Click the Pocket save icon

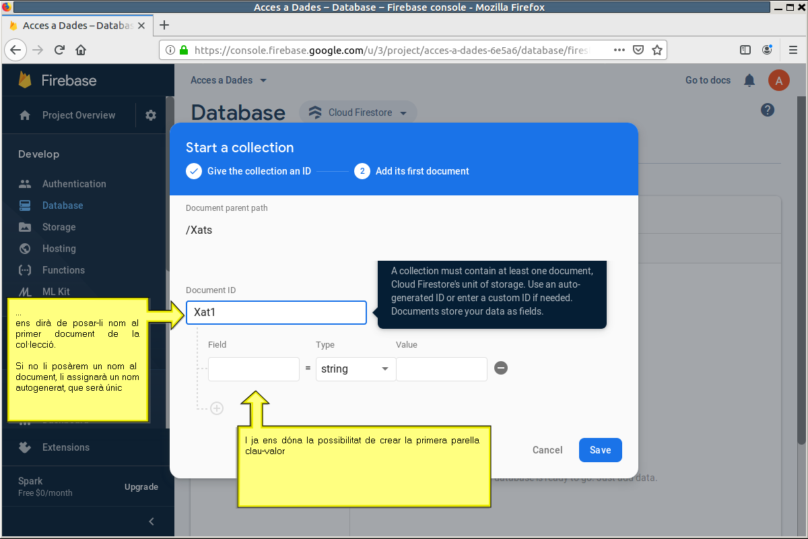click(x=638, y=50)
